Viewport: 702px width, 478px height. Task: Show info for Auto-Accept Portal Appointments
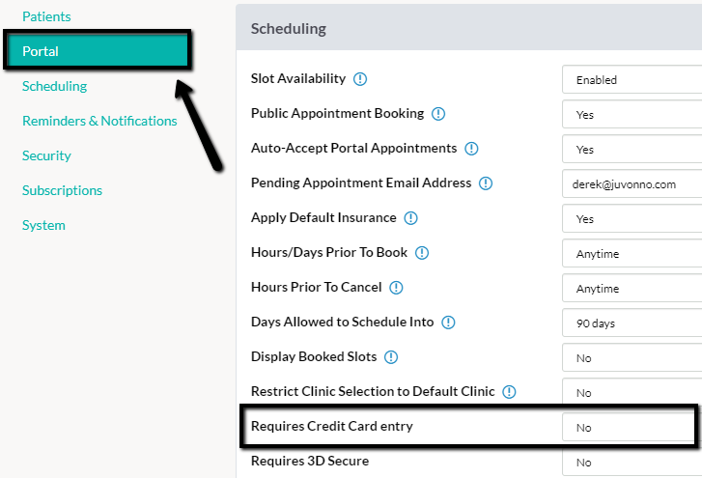pos(471,149)
